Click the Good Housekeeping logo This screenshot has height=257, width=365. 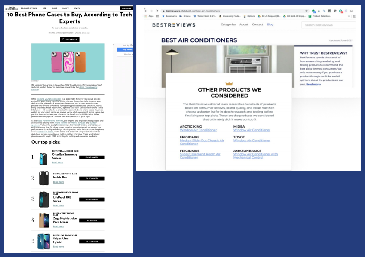[12, 8]
